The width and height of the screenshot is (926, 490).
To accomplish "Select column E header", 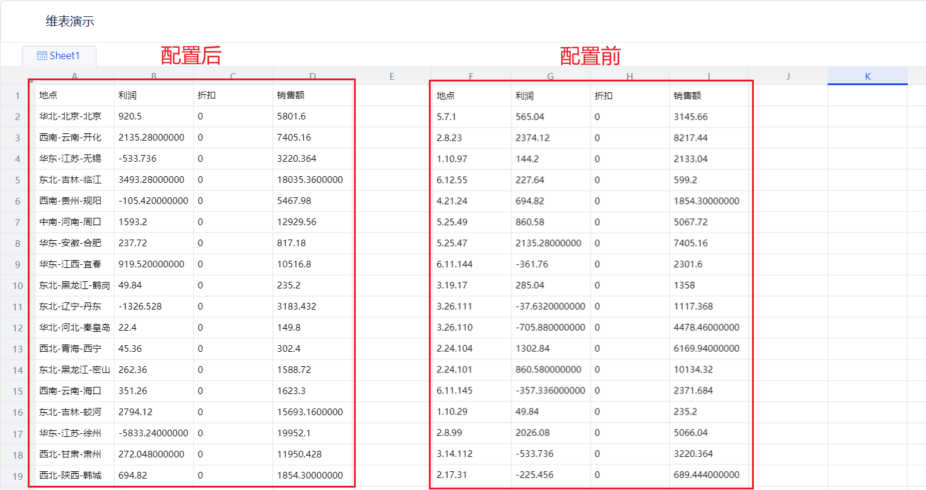I will point(391,76).
